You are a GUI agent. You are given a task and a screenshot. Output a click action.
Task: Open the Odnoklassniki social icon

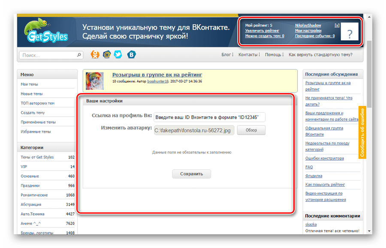95,54
